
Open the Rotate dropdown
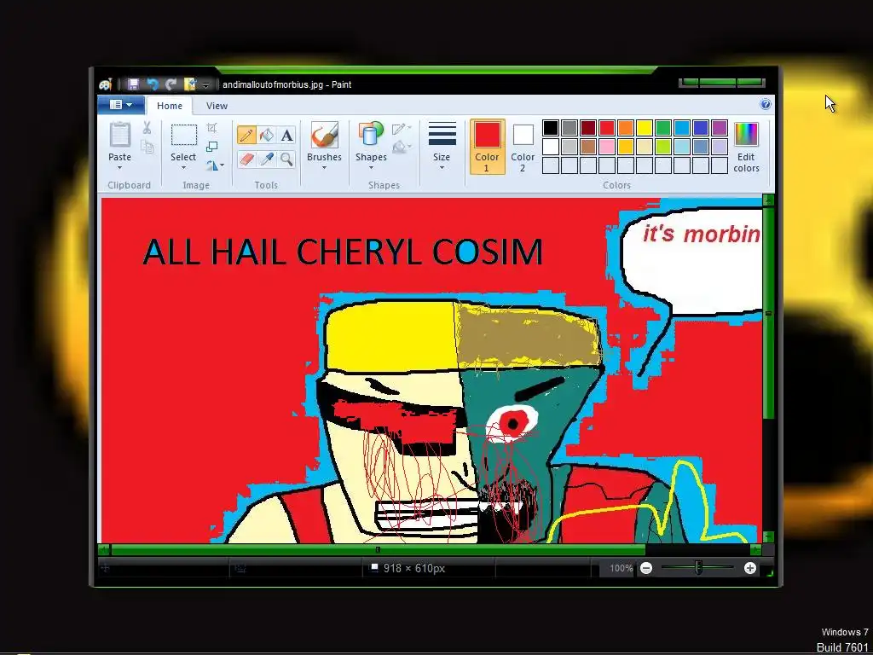214,165
